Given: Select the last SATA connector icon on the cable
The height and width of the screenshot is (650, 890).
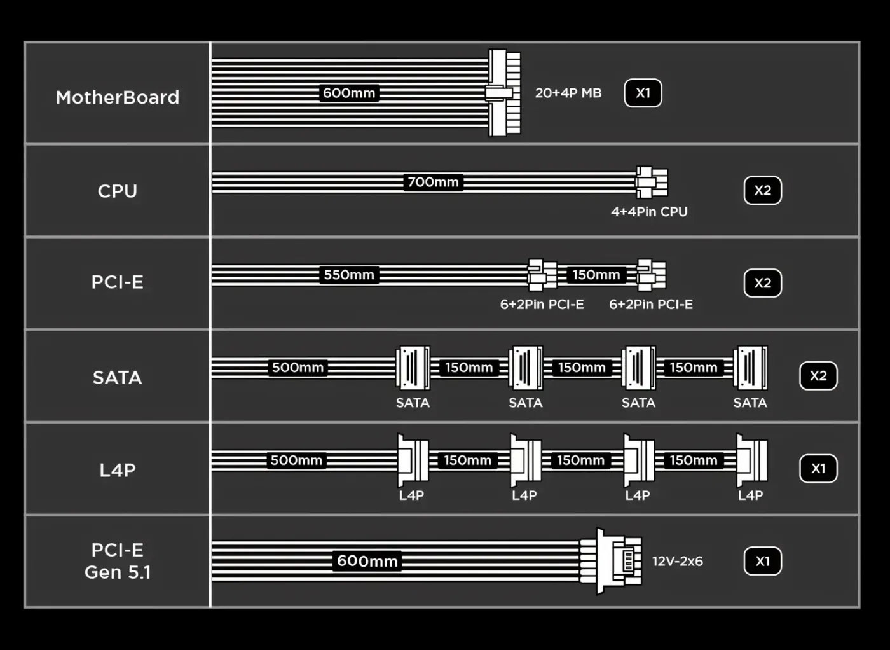Looking at the screenshot, I should click(751, 368).
